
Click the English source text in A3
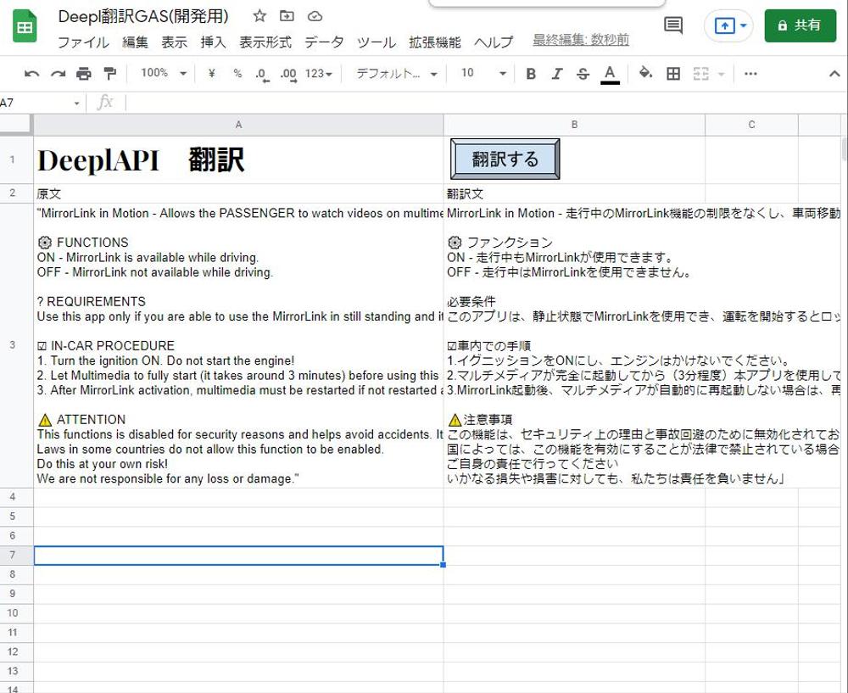click(238, 346)
